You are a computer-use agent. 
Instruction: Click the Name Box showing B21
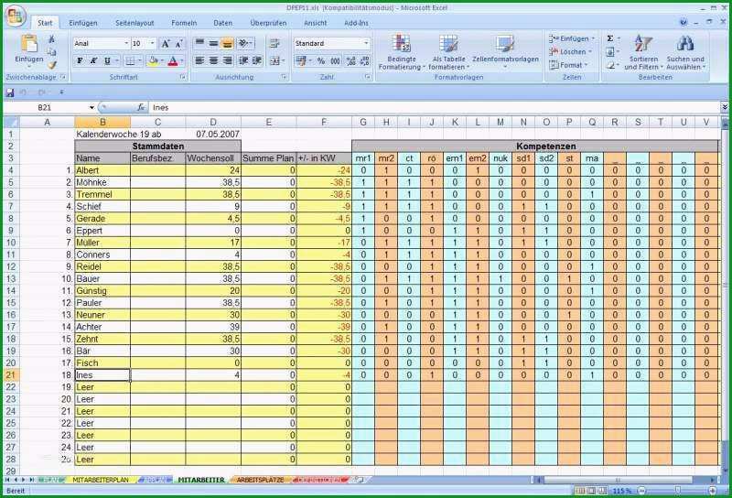(45, 107)
